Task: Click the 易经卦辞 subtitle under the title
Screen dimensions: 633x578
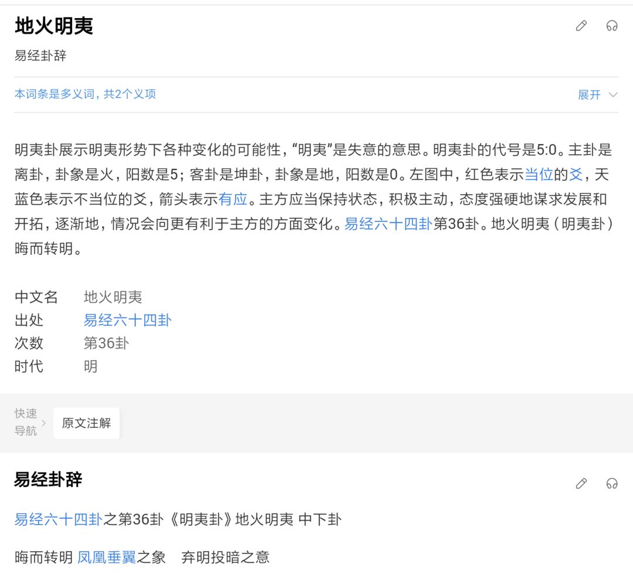Action: (x=40, y=55)
